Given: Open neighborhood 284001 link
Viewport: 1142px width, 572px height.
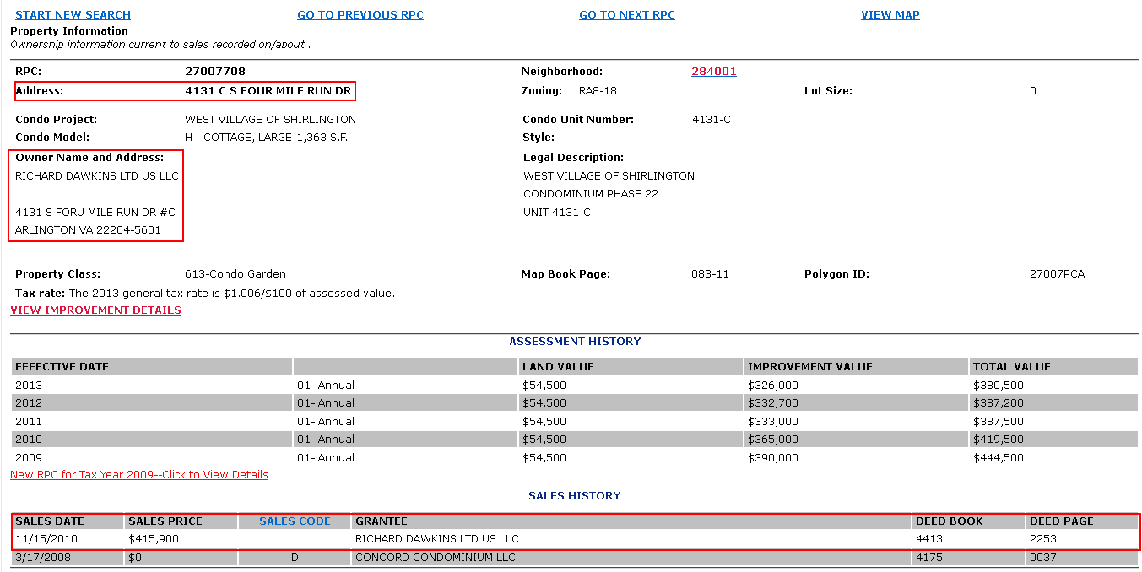Looking at the screenshot, I should 713,72.
